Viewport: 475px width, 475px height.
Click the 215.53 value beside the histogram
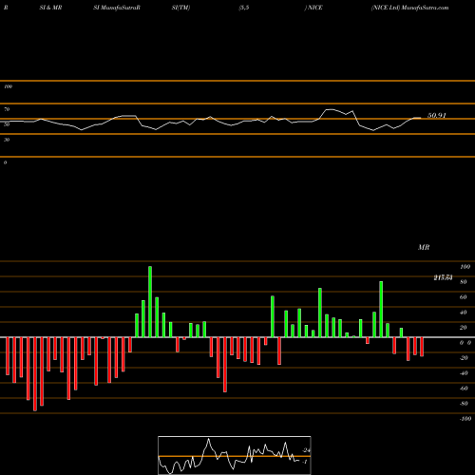coord(443,277)
